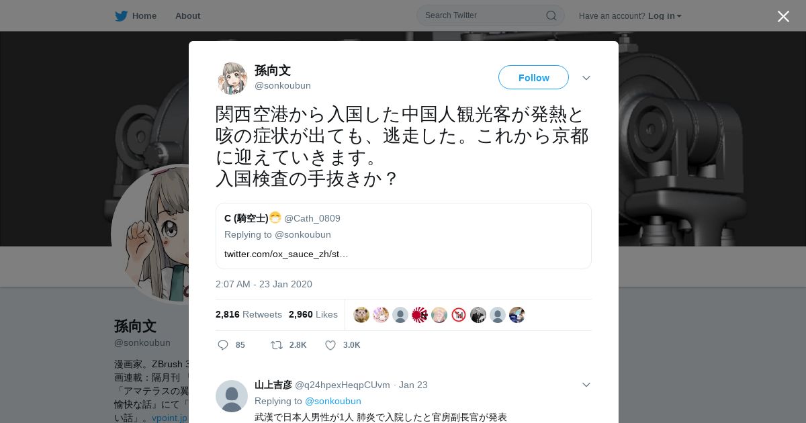Go to the Home menu item
806x423 pixels.
pos(144,16)
